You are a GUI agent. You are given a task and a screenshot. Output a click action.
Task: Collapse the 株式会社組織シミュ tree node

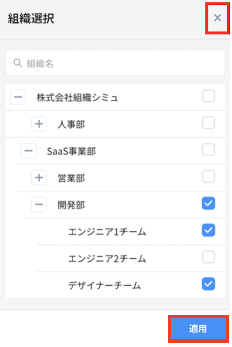click(18, 97)
